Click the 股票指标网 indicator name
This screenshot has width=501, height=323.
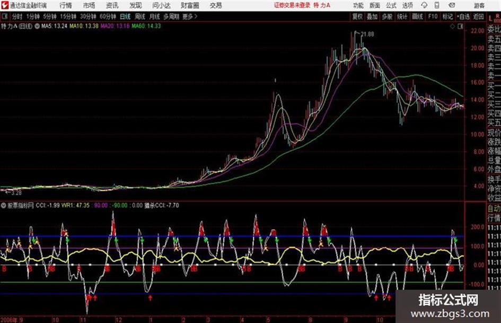[x=21, y=205]
